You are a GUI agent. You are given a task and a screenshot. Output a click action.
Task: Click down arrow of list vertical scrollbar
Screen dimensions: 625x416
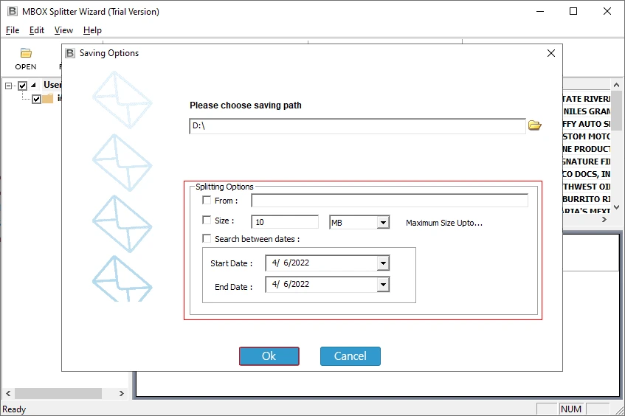click(x=616, y=207)
